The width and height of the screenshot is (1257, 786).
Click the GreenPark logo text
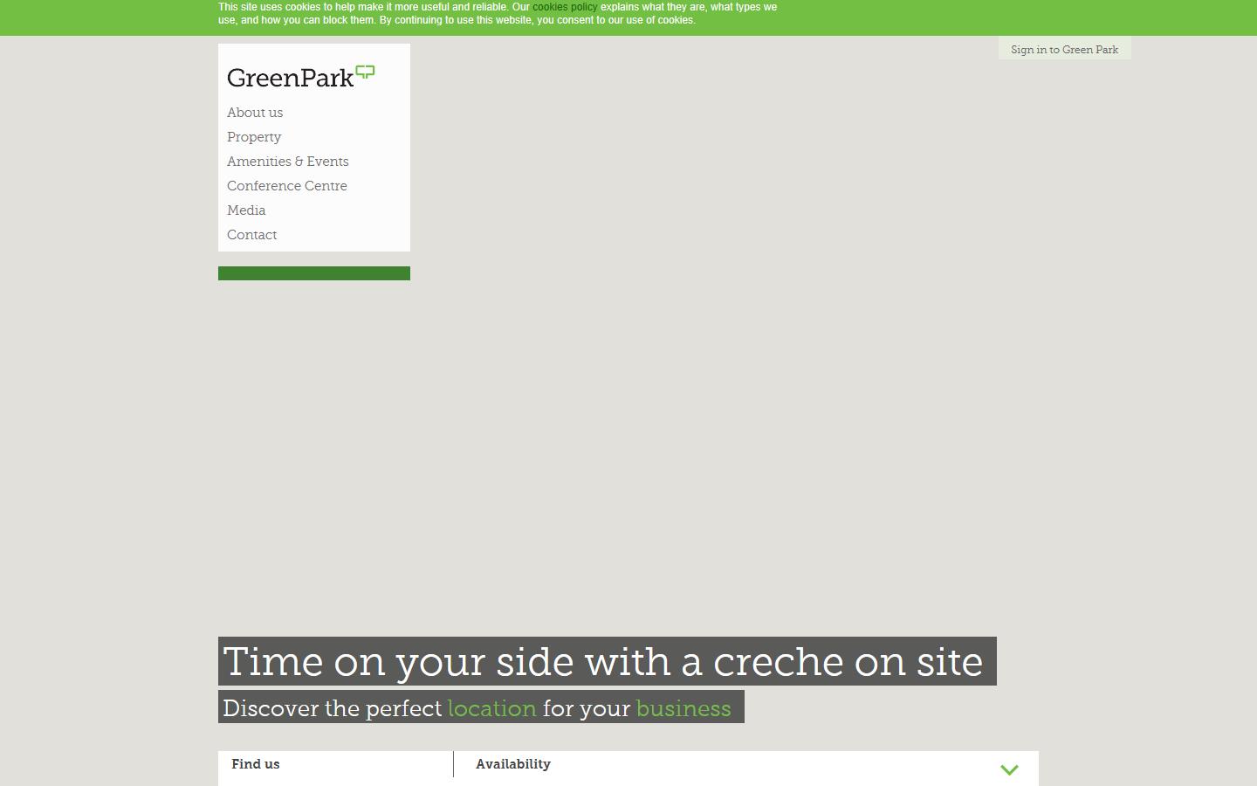tap(290, 78)
